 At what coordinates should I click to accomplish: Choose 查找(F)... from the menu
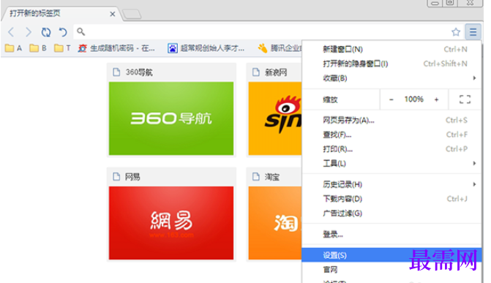click(x=391, y=135)
